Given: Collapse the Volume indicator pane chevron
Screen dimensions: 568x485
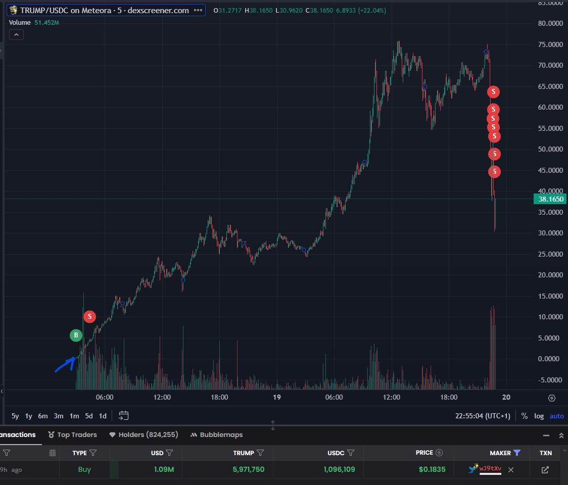Looking at the screenshot, I should (x=16, y=34).
